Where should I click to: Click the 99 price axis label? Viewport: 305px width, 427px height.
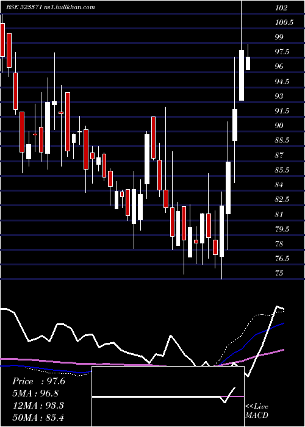(x=279, y=37)
